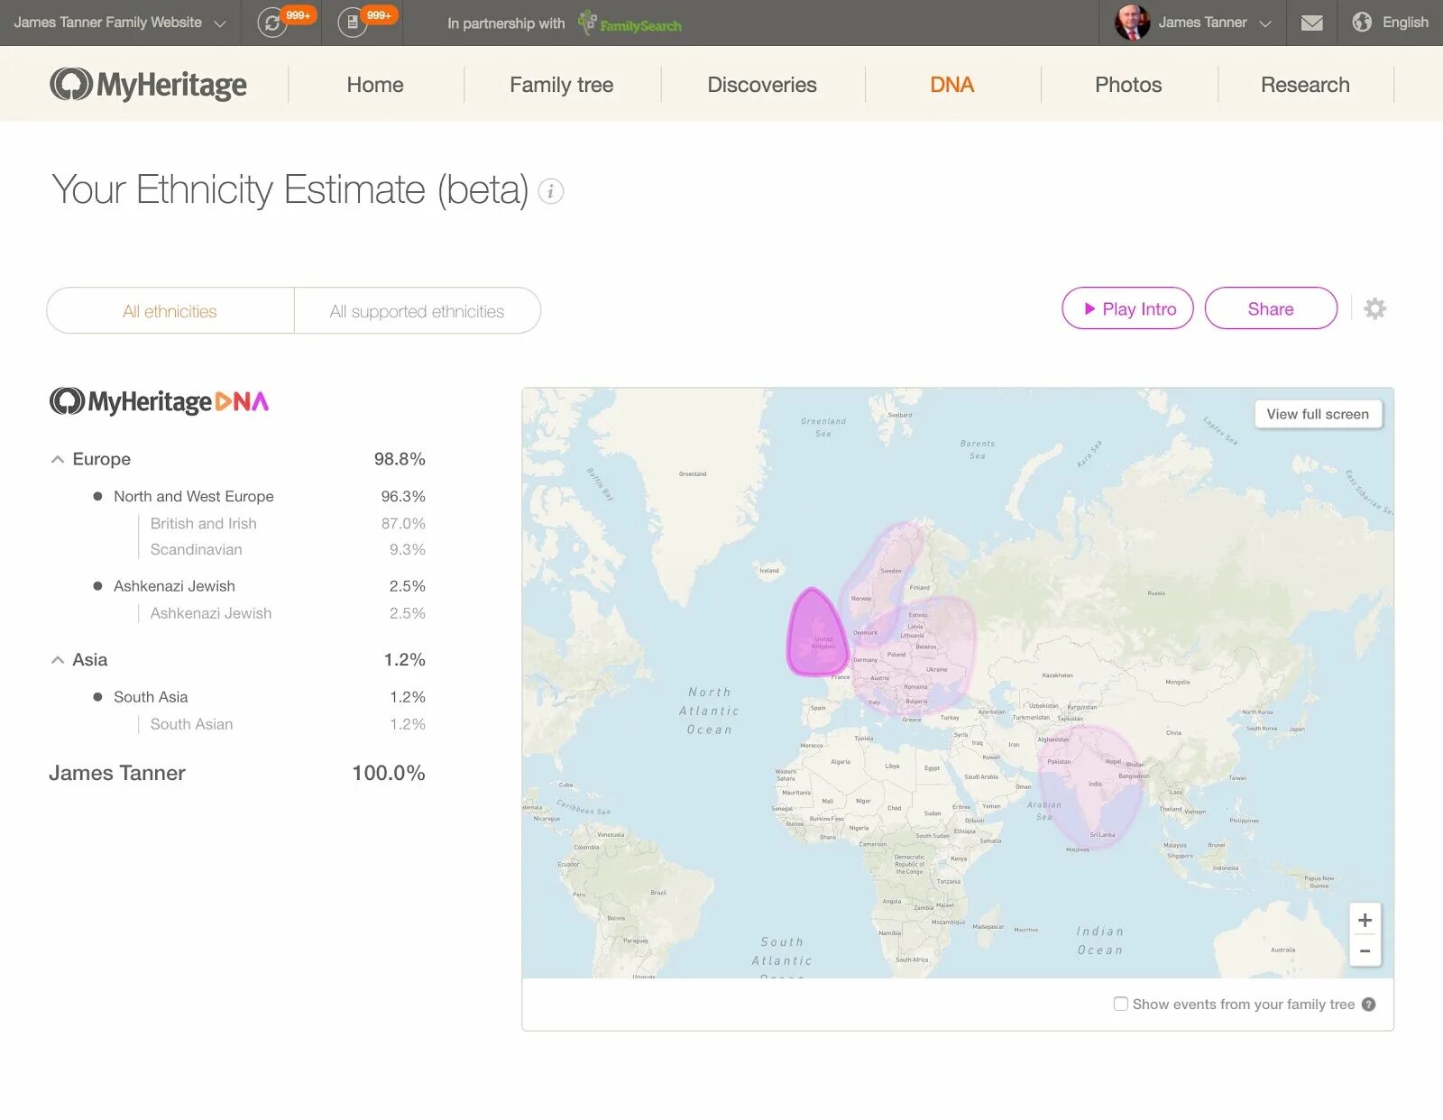Viewport: 1443px width, 1120px height.
Task: Zoom out on the map
Action: coord(1365,951)
